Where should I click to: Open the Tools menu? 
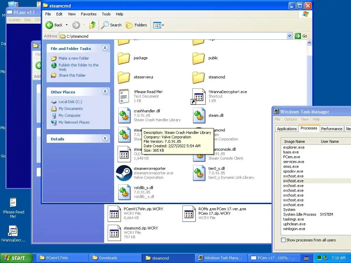pyautogui.click(x=106, y=14)
